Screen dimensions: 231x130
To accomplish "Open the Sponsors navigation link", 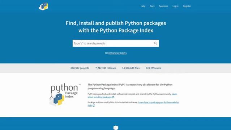I will click(163, 6).
